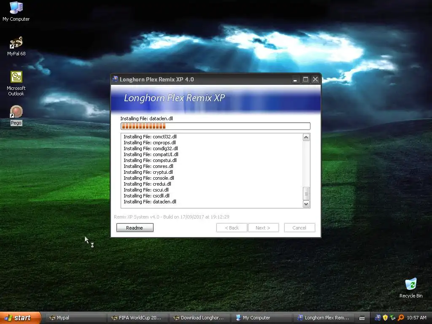This screenshot has width=432, height=324.
Task: Select log line compstui.dll
Action: tap(150, 160)
